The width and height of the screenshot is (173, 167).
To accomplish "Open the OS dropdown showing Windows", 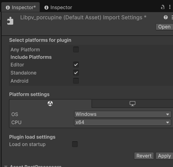I will (123, 114).
